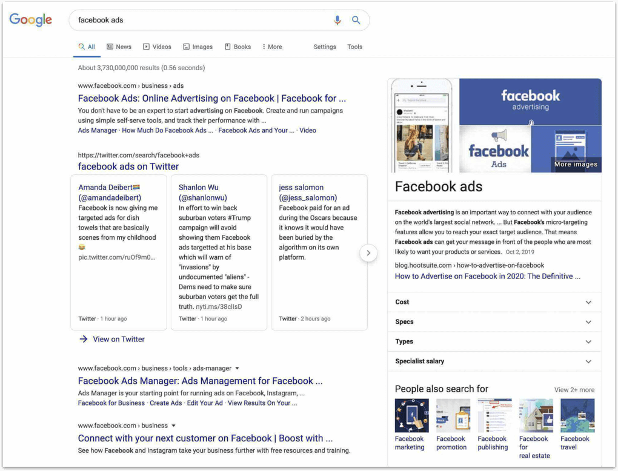Select Facebook marketing related search thumbnail
The height and width of the screenshot is (471, 618).
pos(411,415)
